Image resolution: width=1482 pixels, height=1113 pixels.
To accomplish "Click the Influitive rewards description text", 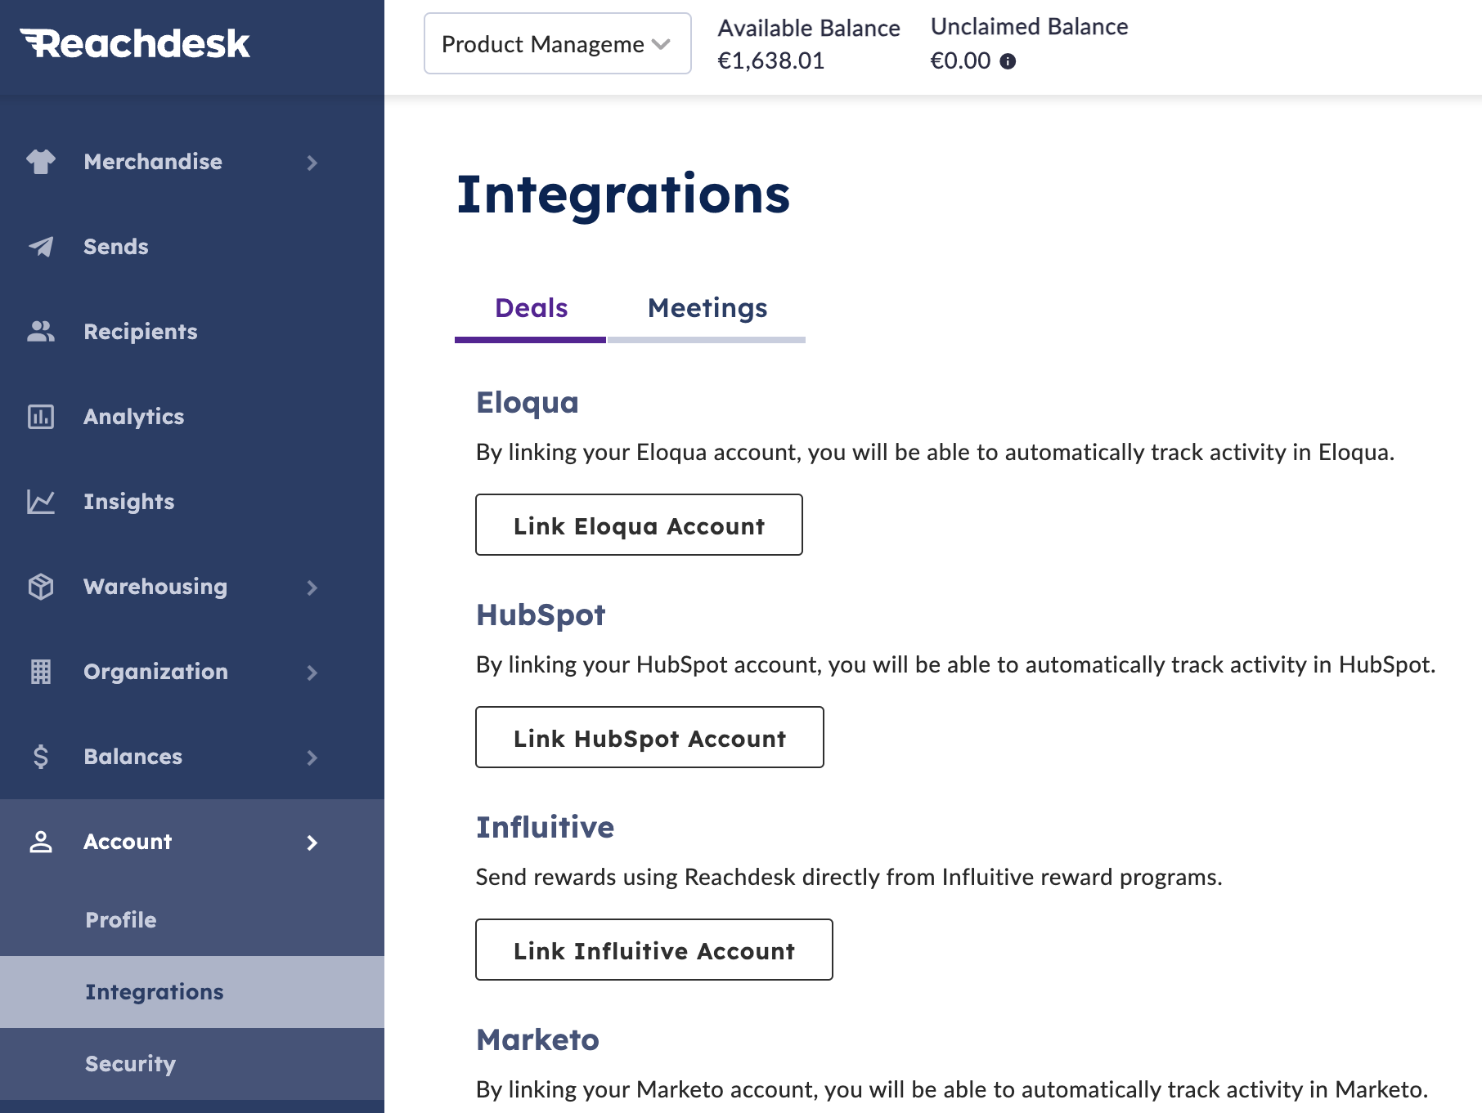I will pos(849,878).
